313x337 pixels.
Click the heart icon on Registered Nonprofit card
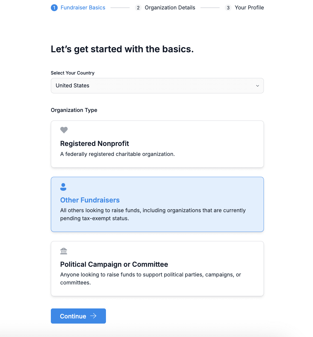click(x=64, y=130)
